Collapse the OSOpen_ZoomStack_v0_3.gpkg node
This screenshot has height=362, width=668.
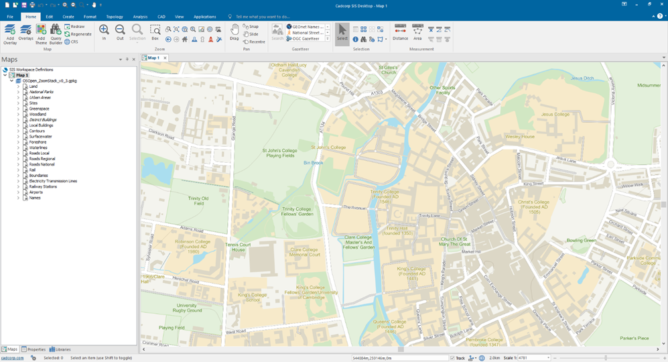pyautogui.click(x=11, y=80)
